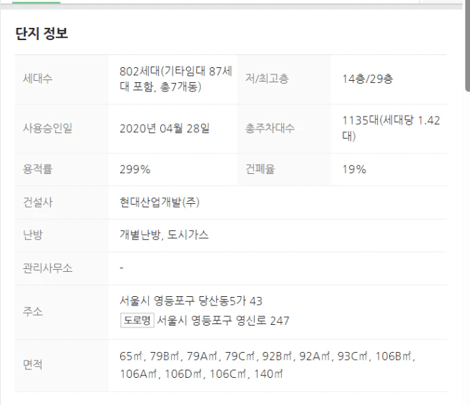Select the 세대수 label cell
This screenshot has width=470, height=405.
[x=62, y=79]
